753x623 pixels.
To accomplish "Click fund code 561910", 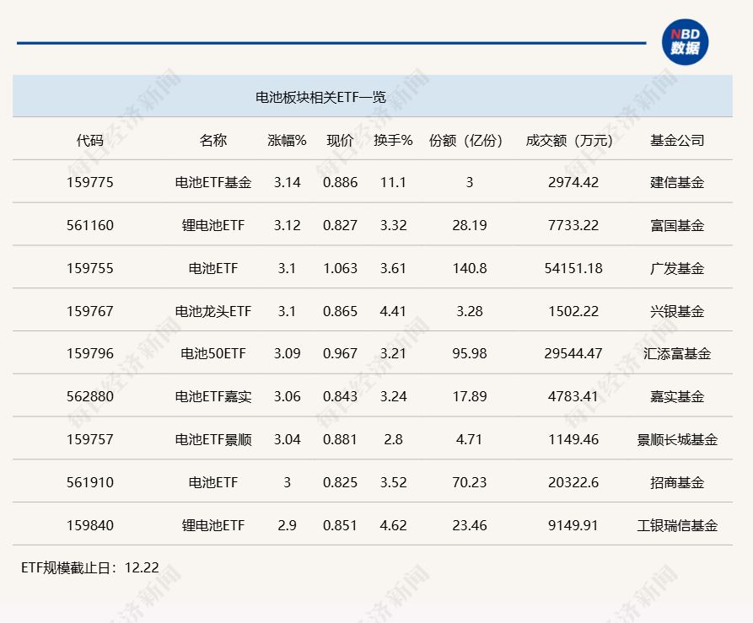I will point(89,482).
